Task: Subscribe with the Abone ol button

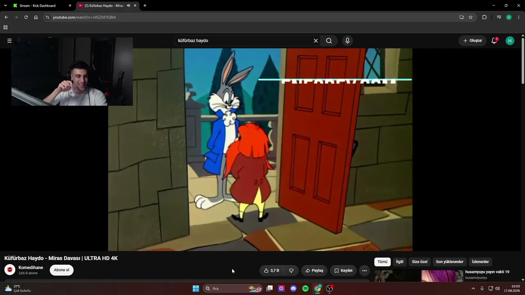Action: (62, 270)
